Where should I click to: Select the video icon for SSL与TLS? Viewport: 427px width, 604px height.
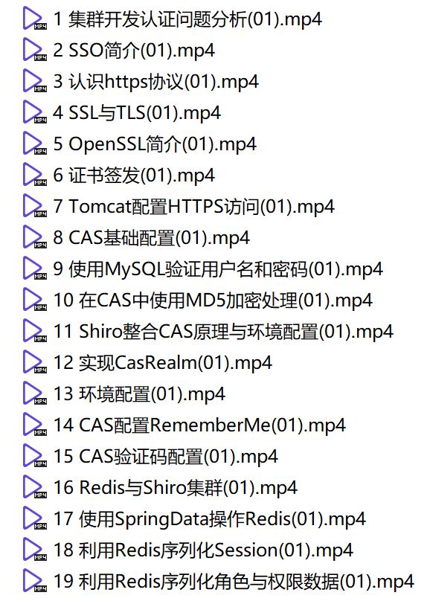click(x=35, y=112)
